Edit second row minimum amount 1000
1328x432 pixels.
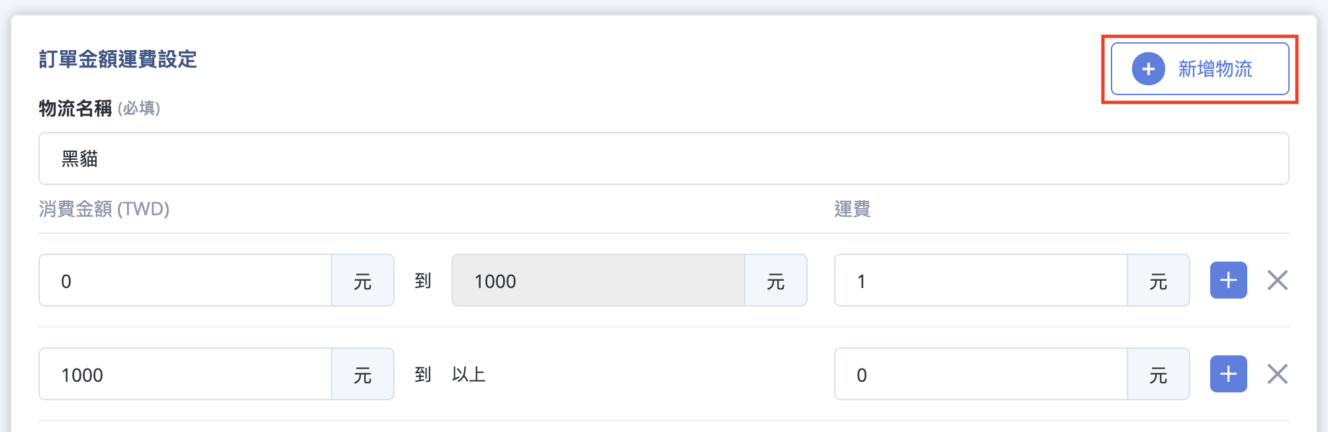pyautogui.click(x=185, y=374)
